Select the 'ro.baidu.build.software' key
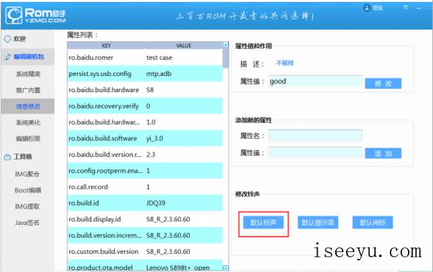 [102, 139]
